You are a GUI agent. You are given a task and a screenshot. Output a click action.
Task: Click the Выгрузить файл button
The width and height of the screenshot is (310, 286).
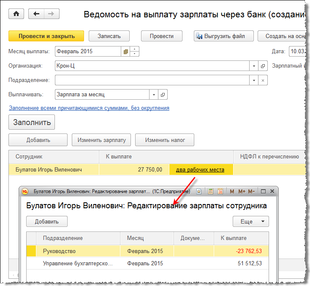pyautogui.click(x=220, y=36)
